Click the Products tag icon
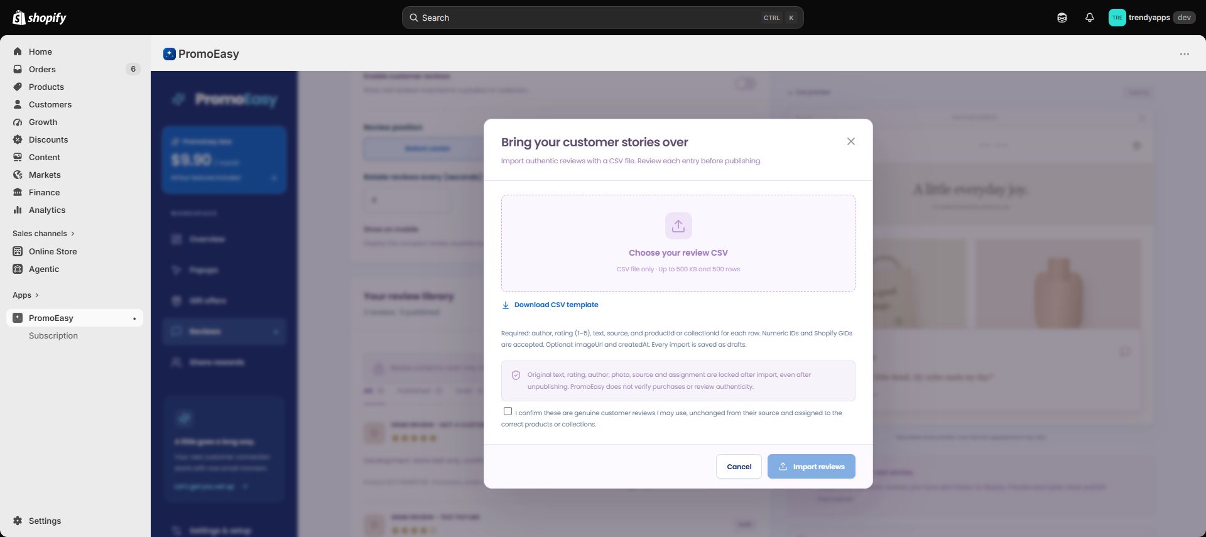 18,87
